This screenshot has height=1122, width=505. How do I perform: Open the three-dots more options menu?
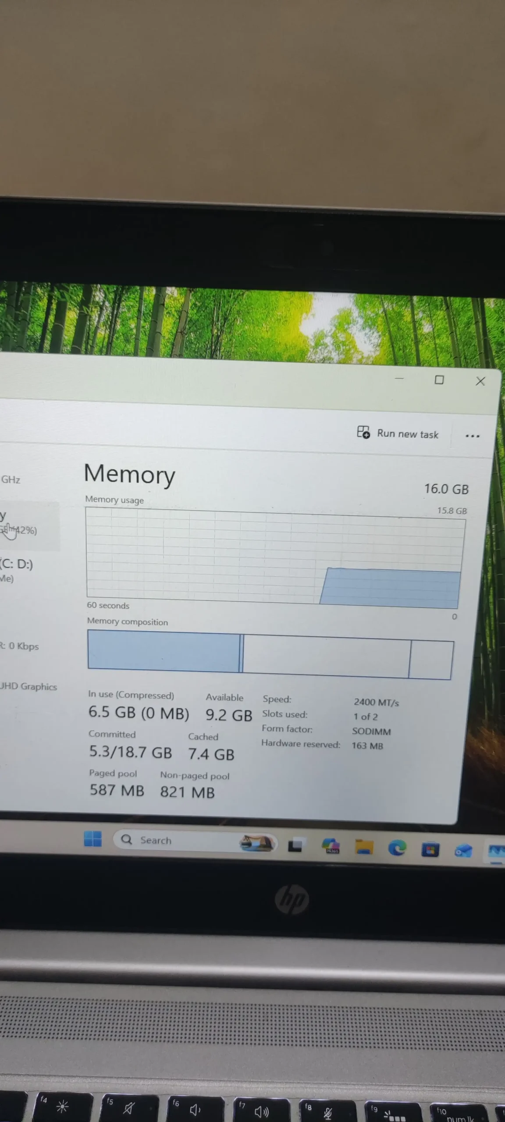tap(472, 436)
